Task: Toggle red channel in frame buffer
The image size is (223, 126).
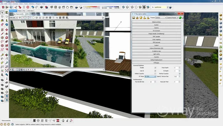Action: (x=23, y=18)
